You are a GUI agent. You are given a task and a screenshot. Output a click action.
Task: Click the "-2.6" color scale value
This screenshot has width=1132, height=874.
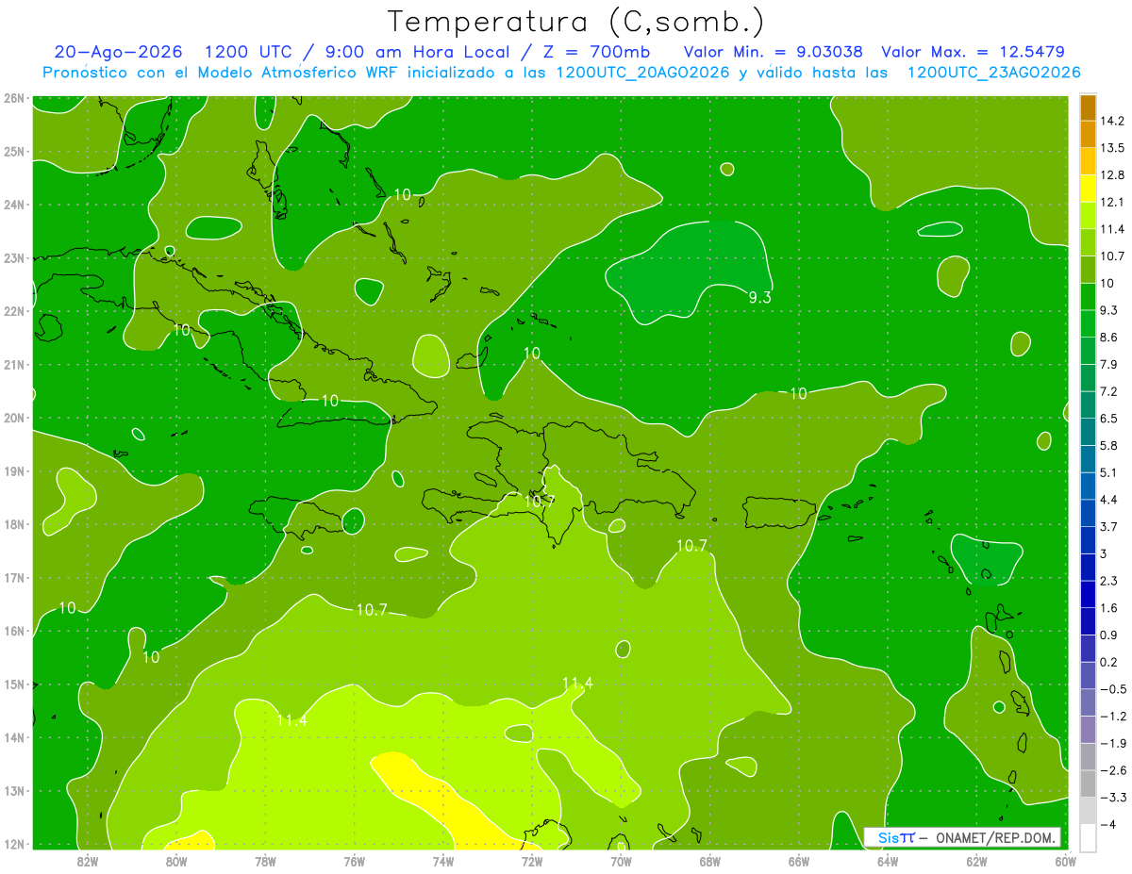click(x=1112, y=770)
